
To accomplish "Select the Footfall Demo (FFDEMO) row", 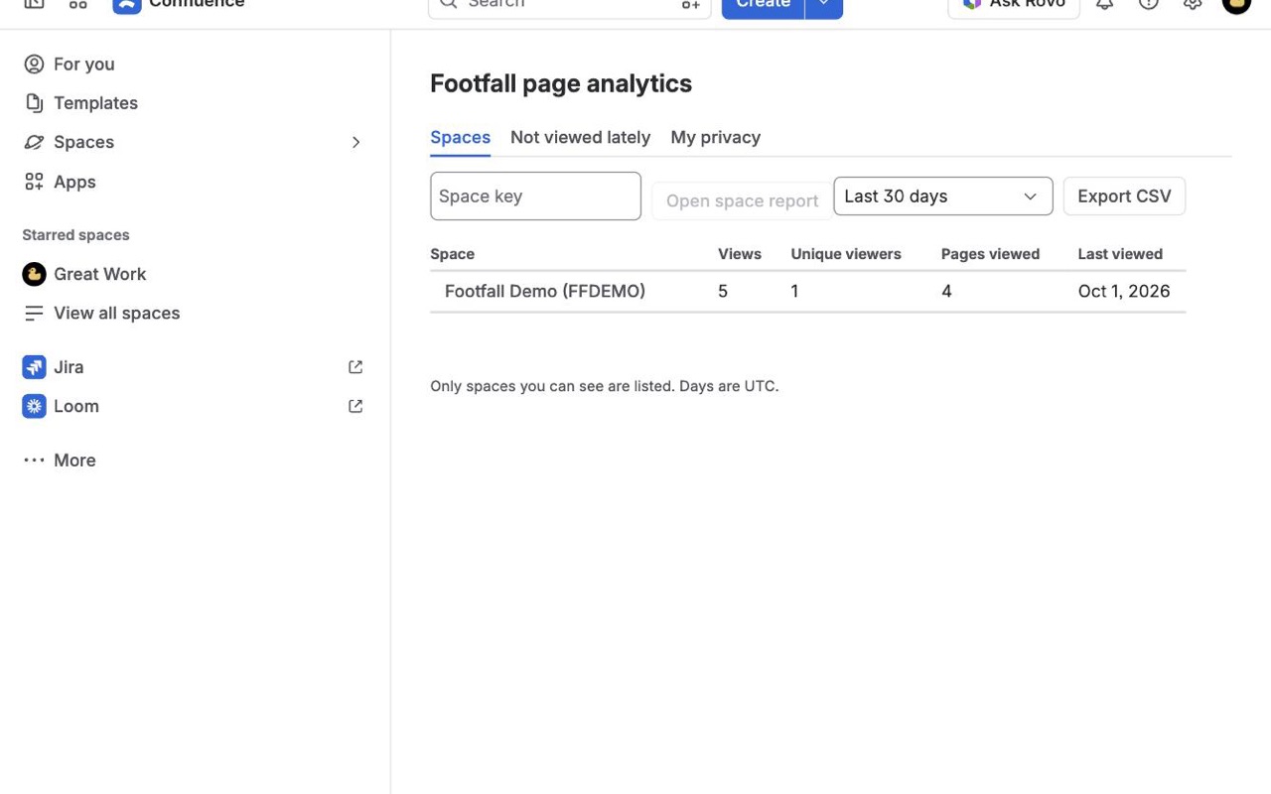I will pyautogui.click(x=807, y=291).
